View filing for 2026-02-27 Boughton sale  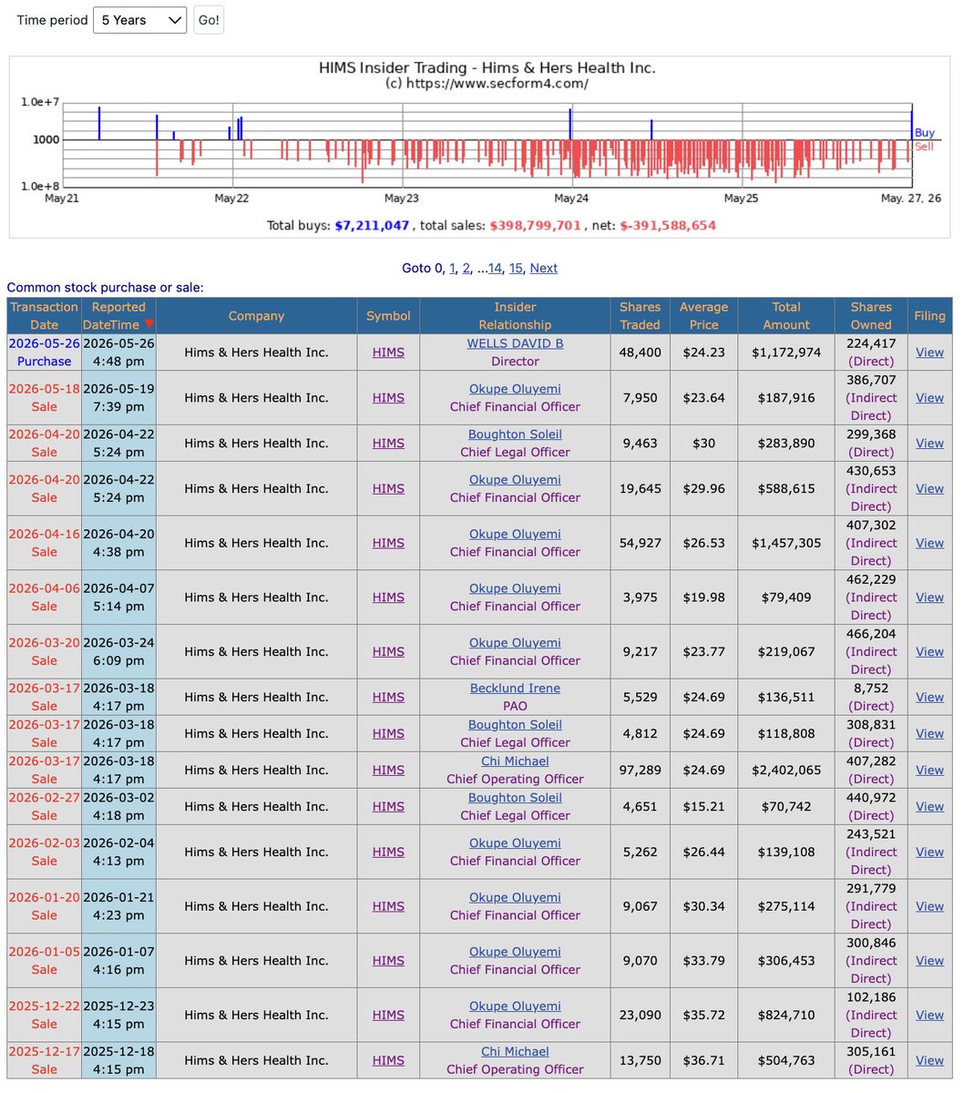(929, 806)
